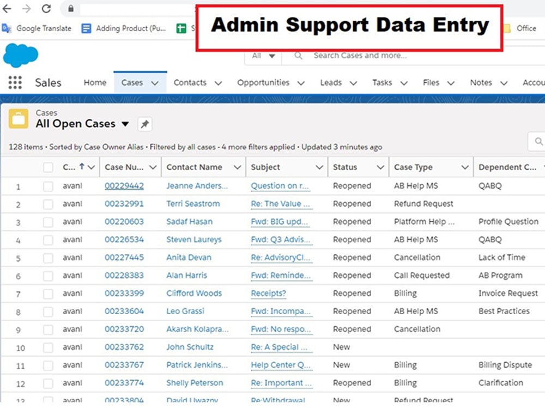Click the Dependent C... column header
This screenshot has height=409, width=545.
click(507, 167)
